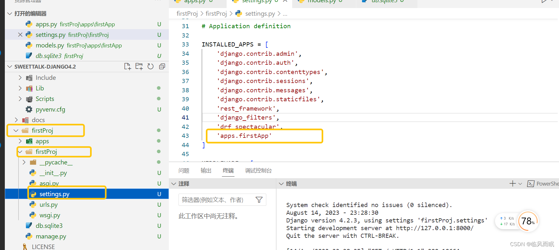This screenshot has width=559, height=250.
Task: Close settings.py in the open editors list
Action: pyautogui.click(x=20, y=35)
